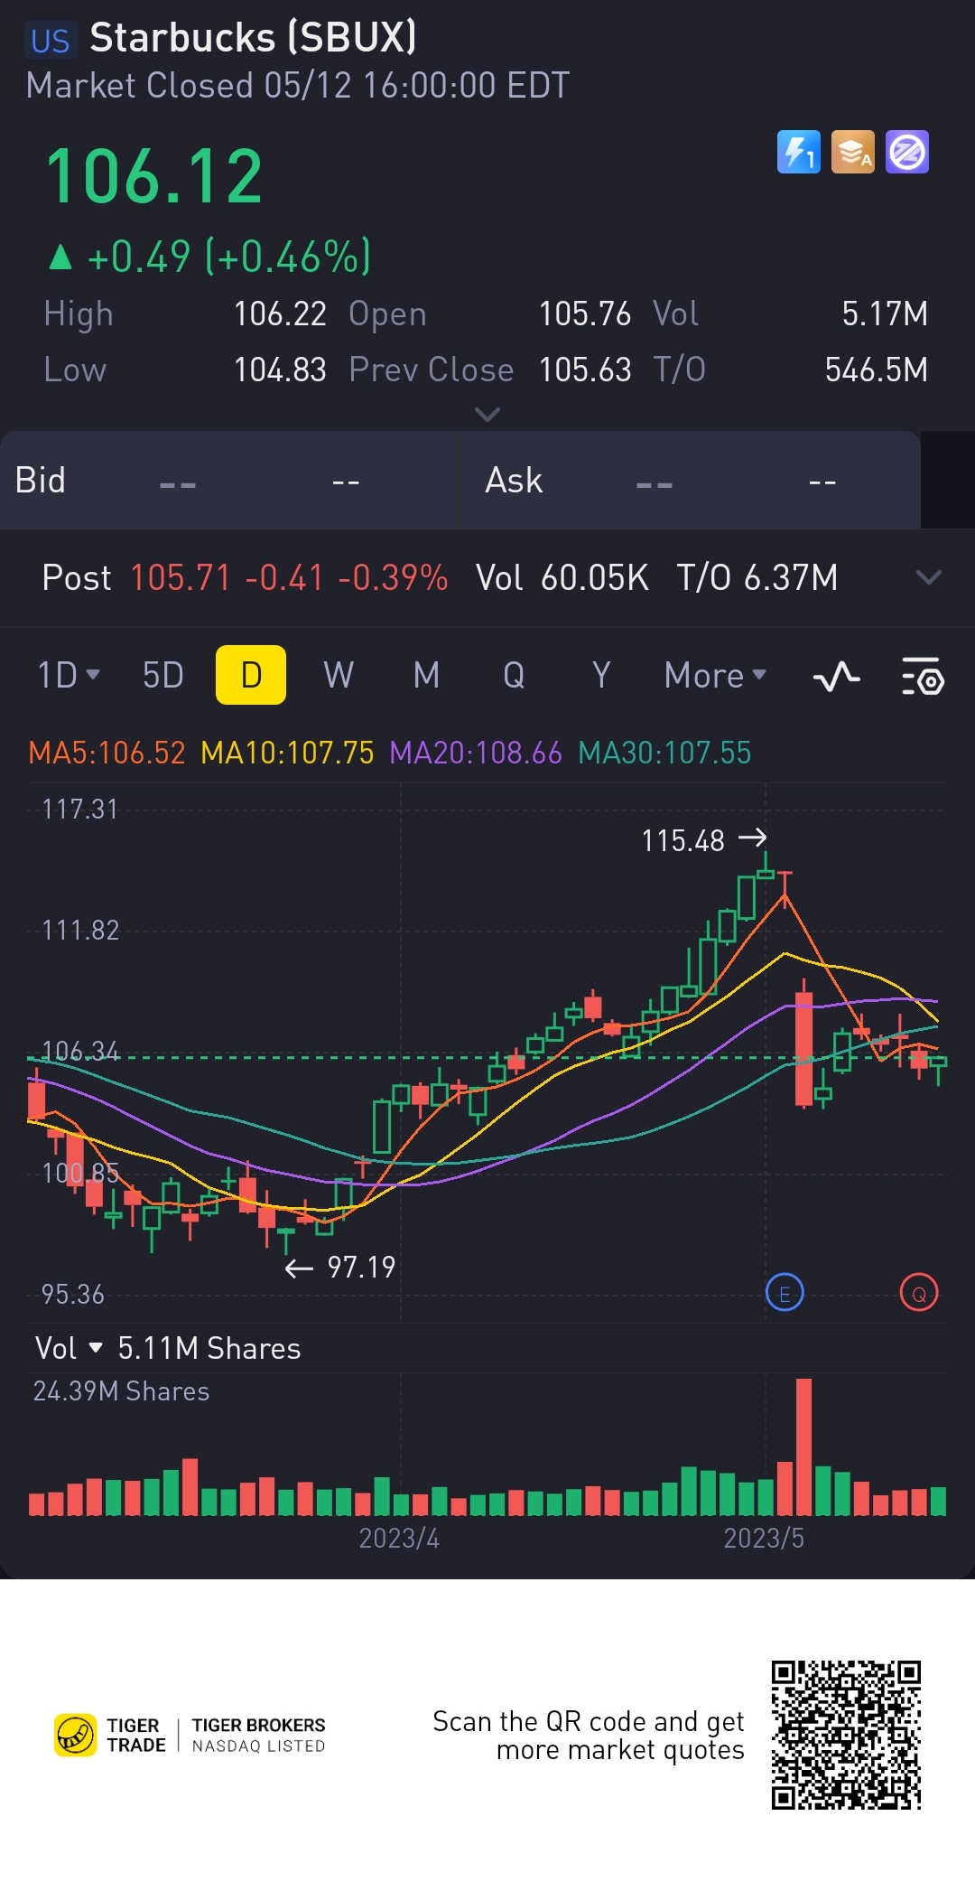The width and height of the screenshot is (975, 1891).
Task: Tap the TIGER BROKERS NASDAQ LISTED text
Action: click(258, 1735)
